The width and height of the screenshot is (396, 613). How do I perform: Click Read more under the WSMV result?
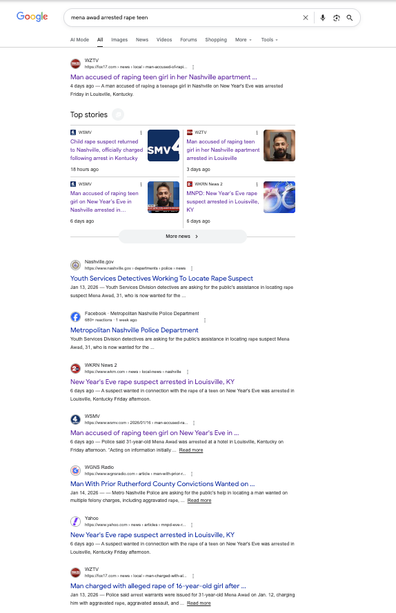tap(191, 450)
